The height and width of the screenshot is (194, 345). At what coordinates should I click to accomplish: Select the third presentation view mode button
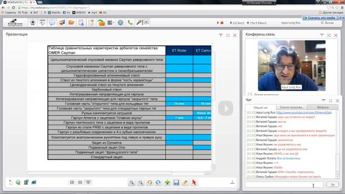88,182
